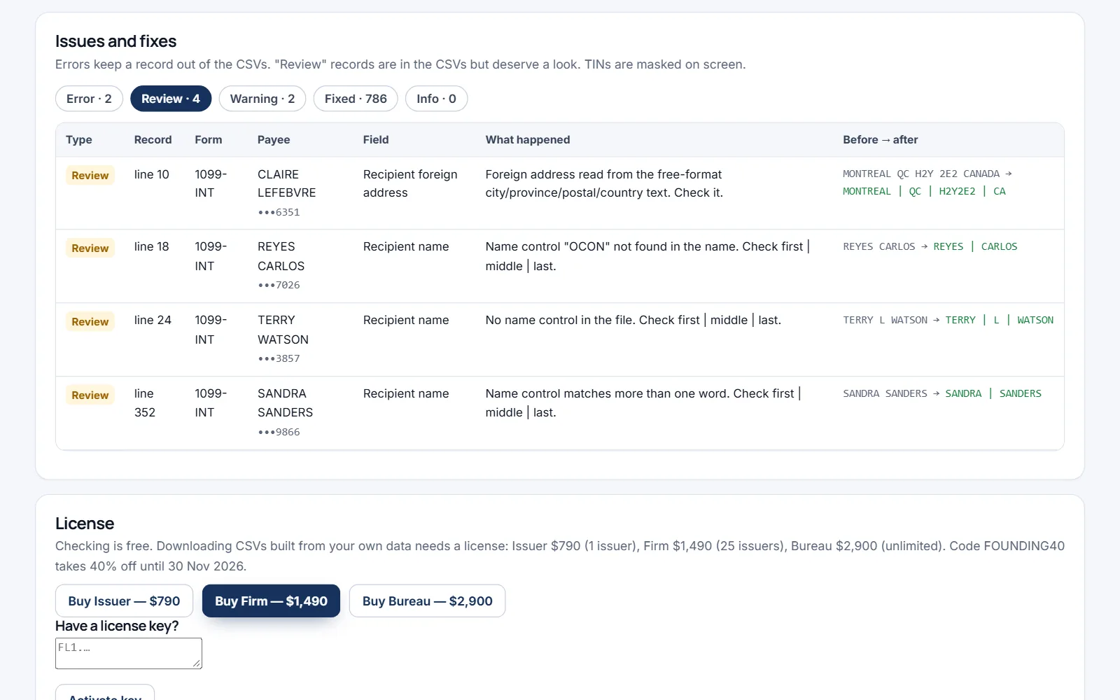Select record cell line 24
Image resolution: width=1120 pixels, height=700 pixels.
tap(153, 320)
